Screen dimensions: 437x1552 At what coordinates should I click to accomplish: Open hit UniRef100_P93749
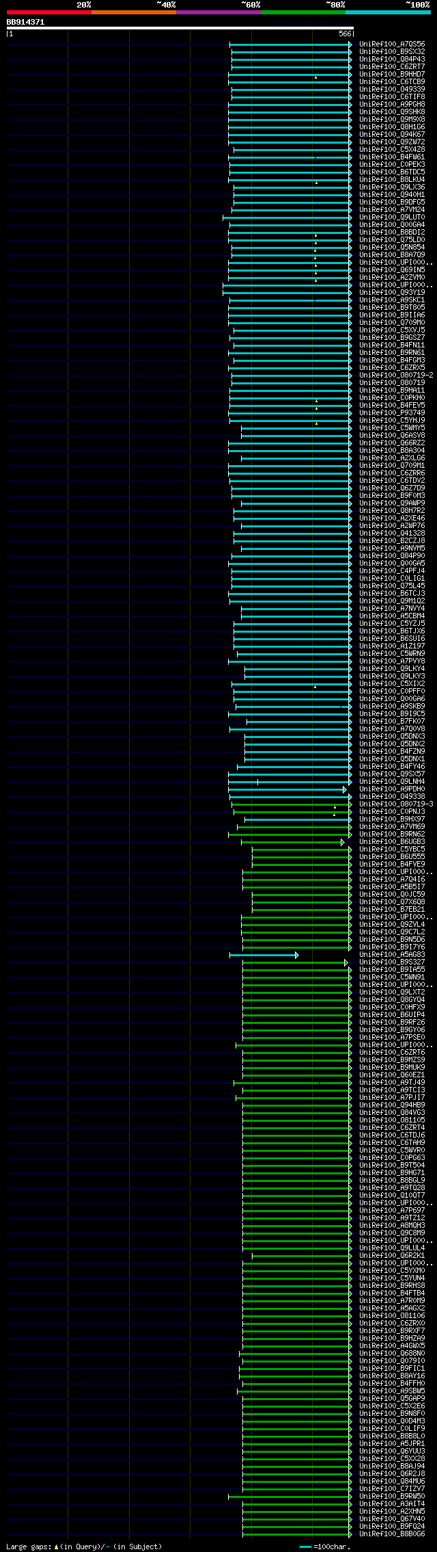coord(392,413)
